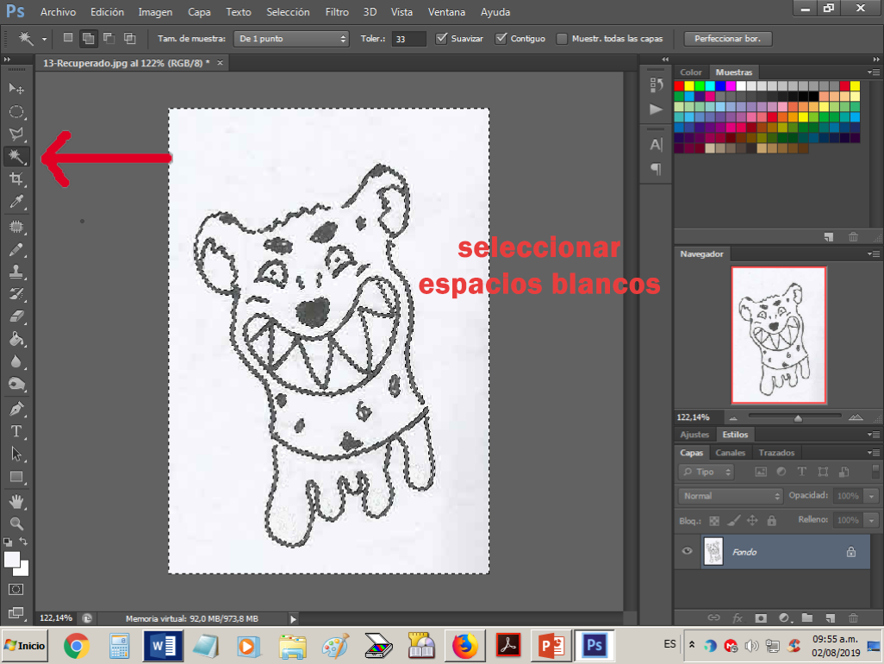The width and height of the screenshot is (884, 664).
Task: Click the foreground color swatch
Action: pos(12,560)
